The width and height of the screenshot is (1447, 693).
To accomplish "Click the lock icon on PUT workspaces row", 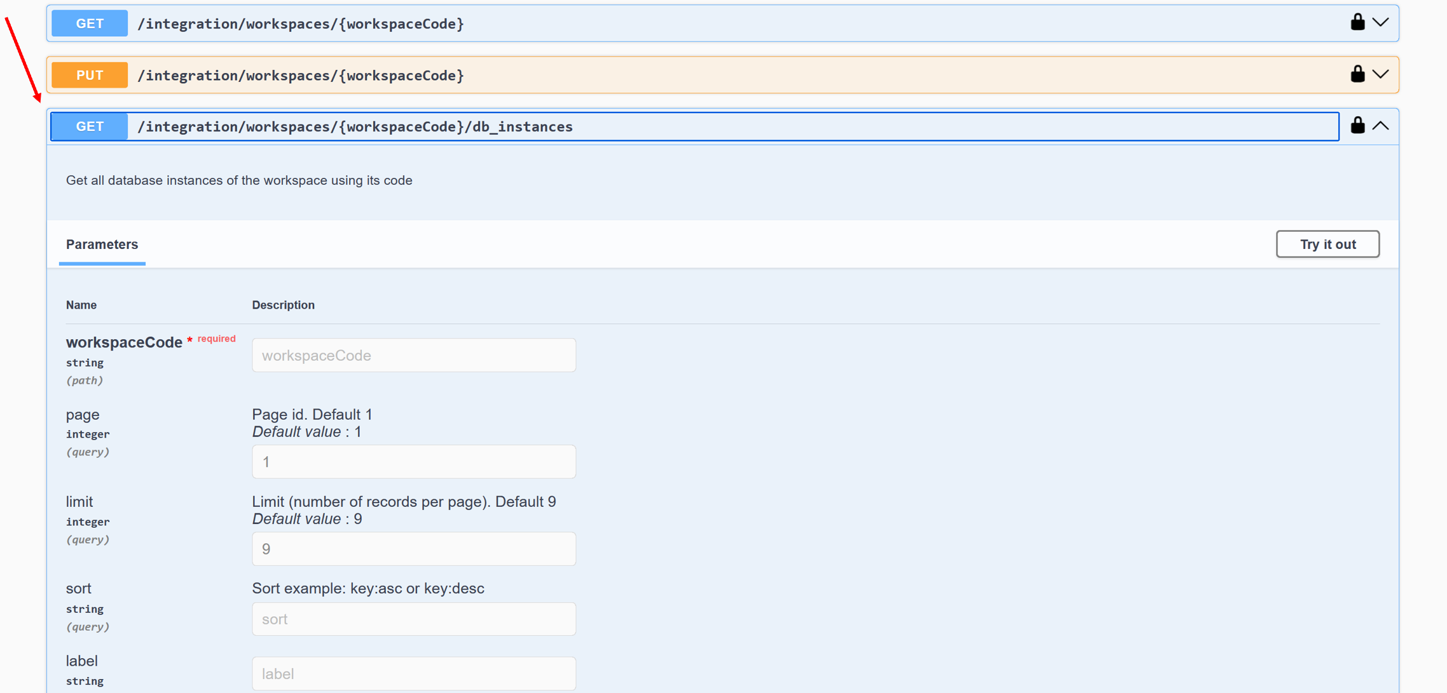I will pos(1357,74).
